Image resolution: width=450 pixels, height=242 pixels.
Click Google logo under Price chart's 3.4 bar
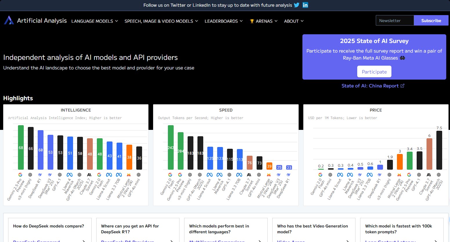409,175
